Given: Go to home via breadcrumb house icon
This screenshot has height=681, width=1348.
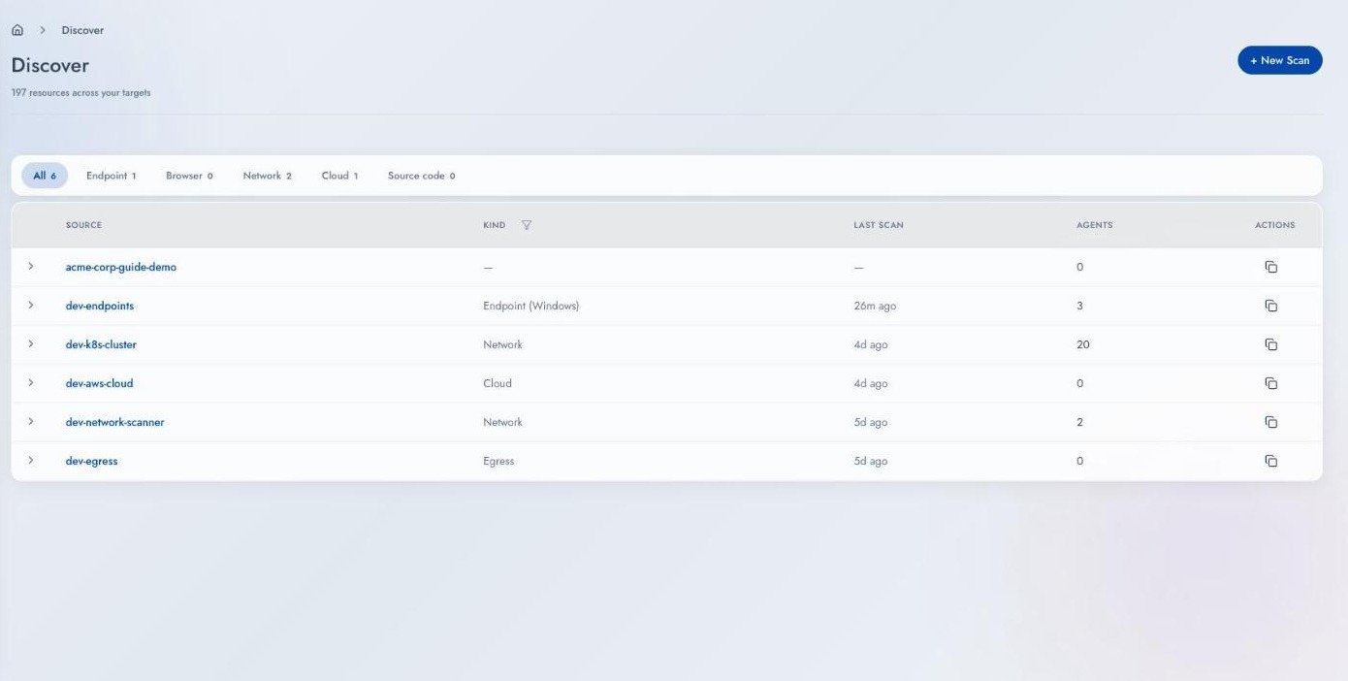Looking at the screenshot, I should (x=17, y=30).
